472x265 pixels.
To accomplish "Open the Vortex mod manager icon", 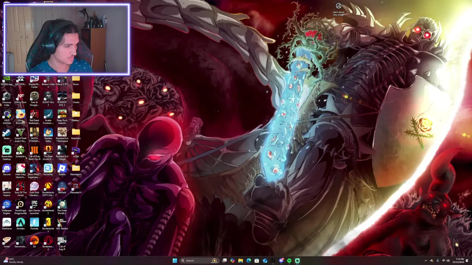I will (x=7, y=242).
